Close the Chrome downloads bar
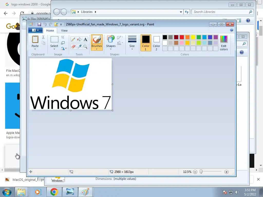Image resolution: width=263 pixels, height=197 pixels. (x=258, y=179)
